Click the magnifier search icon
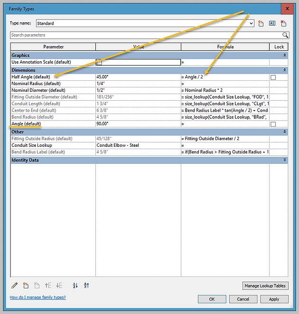The image size is (299, 314). point(285,35)
